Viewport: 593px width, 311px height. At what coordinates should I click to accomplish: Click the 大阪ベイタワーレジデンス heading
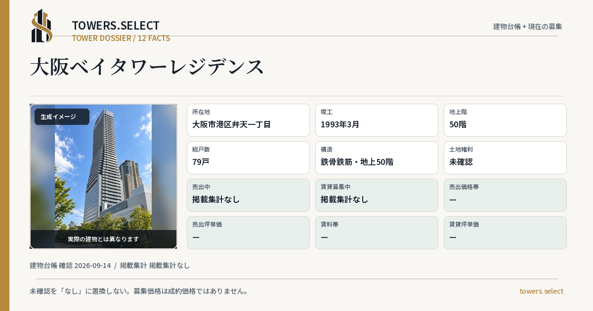click(147, 67)
